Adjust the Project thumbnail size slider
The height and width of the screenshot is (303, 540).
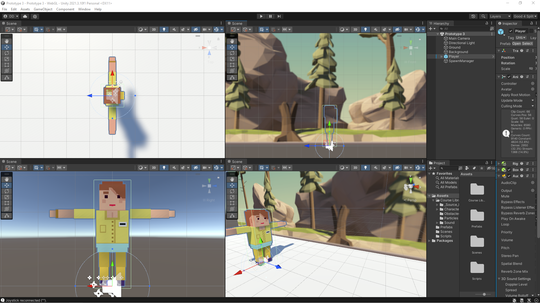484,294
